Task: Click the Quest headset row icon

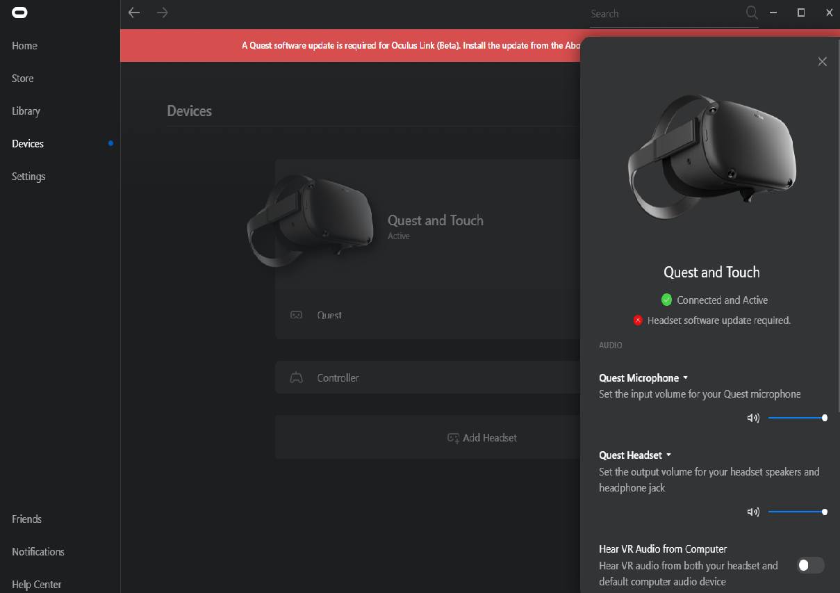Action: click(296, 315)
